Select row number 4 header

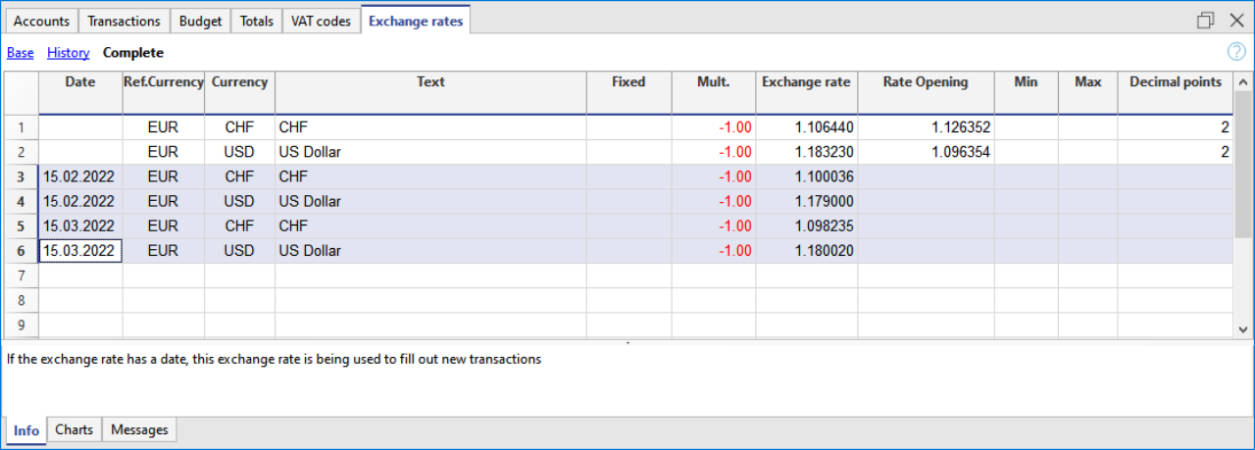22,201
